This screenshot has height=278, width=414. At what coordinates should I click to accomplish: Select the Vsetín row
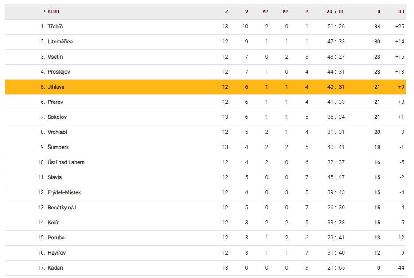click(x=55, y=57)
